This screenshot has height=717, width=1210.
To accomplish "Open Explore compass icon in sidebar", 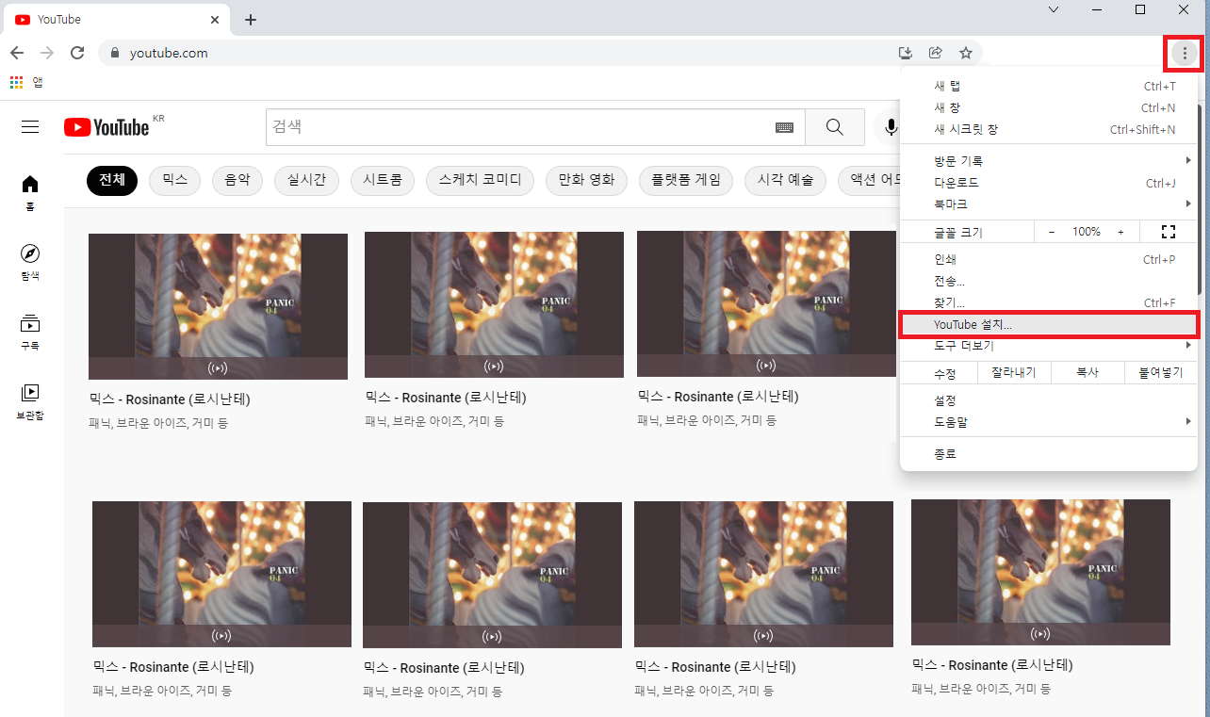I will (x=30, y=262).
